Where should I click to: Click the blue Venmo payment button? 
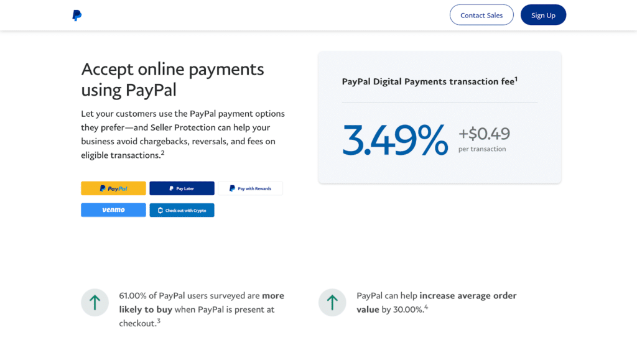(x=113, y=210)
